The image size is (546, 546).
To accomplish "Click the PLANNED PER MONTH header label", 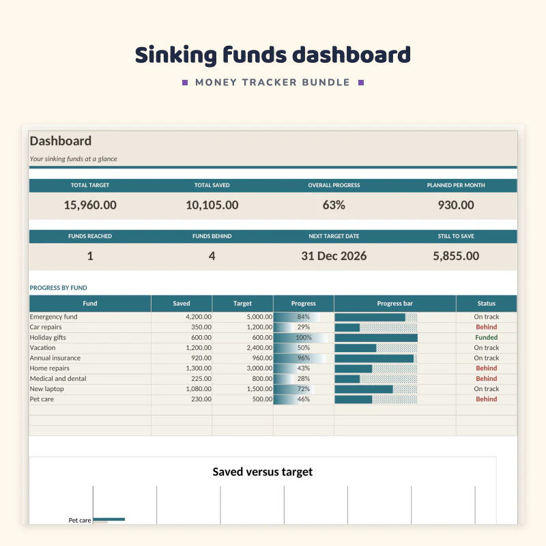I will [x=456, y=185].
